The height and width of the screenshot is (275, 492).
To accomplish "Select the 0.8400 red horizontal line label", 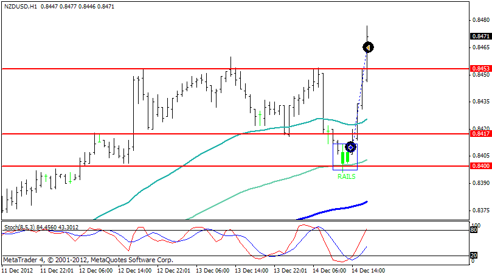I will coord(480,165).
